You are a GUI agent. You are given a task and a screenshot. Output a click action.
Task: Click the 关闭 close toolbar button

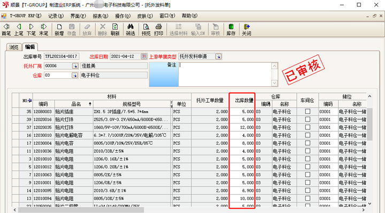[x=246, y=29]
